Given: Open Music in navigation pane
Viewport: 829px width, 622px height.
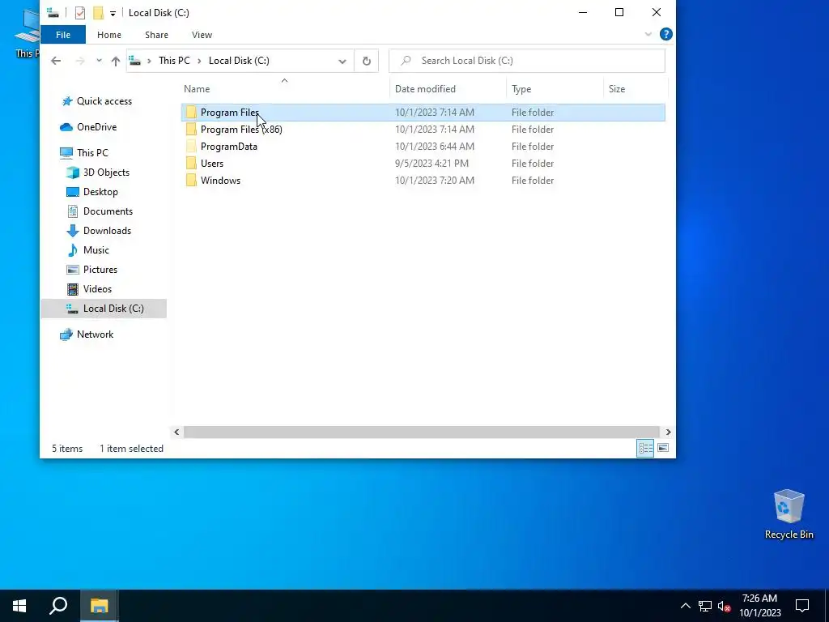Looking at the screenshot, I should (96, 250).
